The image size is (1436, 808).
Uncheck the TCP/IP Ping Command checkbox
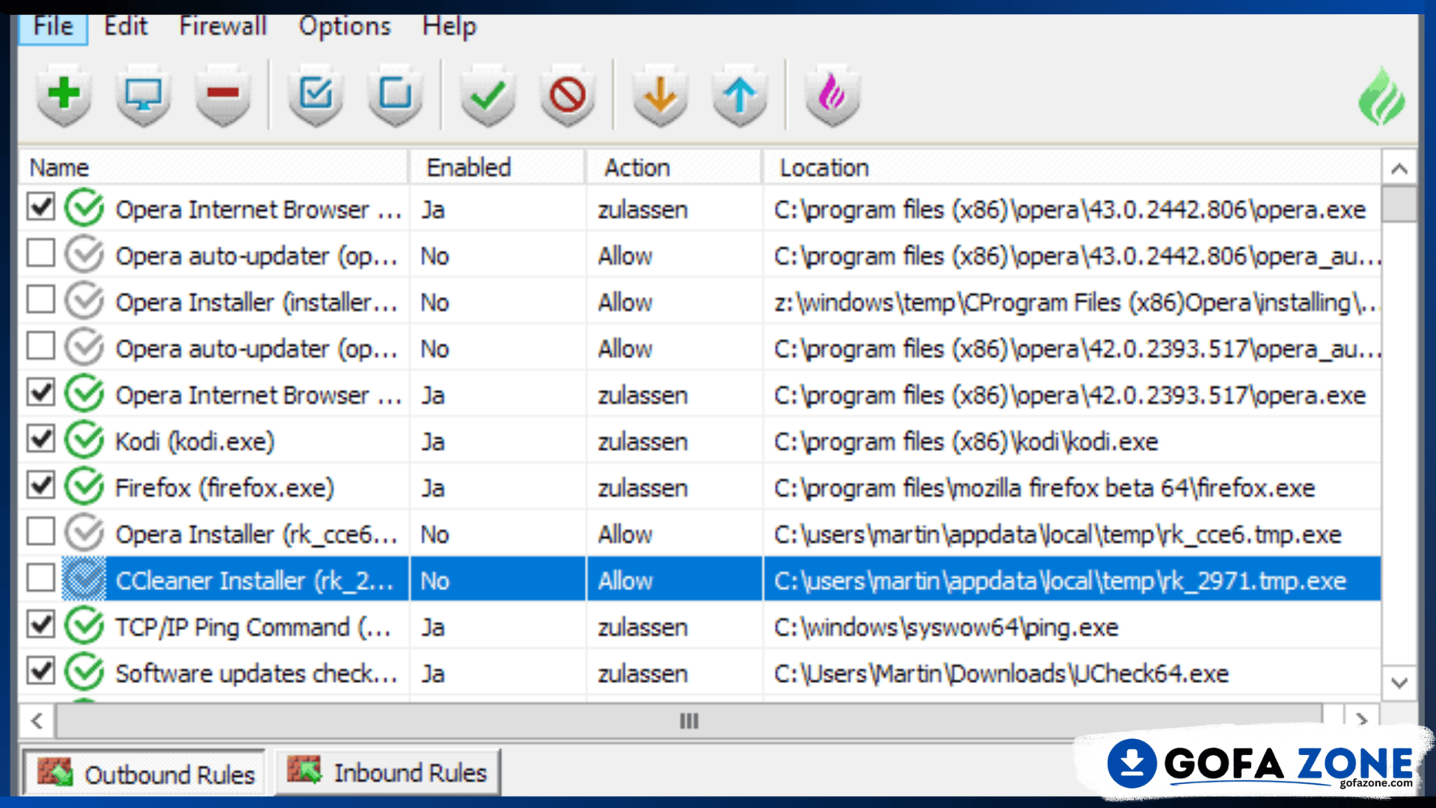click(40, 624)
